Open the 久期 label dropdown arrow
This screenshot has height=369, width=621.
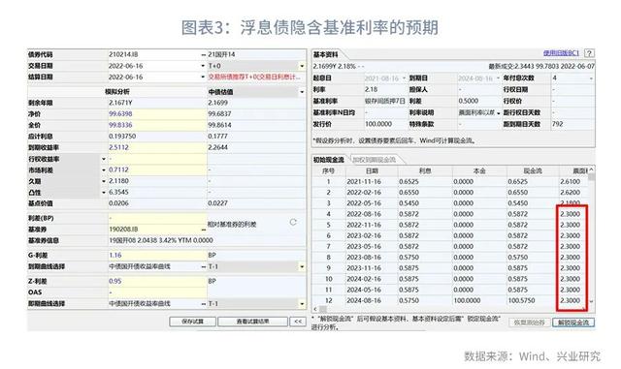click(104, 181)
